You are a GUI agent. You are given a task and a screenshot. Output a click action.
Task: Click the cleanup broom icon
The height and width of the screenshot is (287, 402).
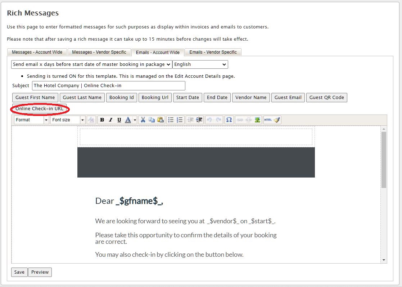click(276, 120)
